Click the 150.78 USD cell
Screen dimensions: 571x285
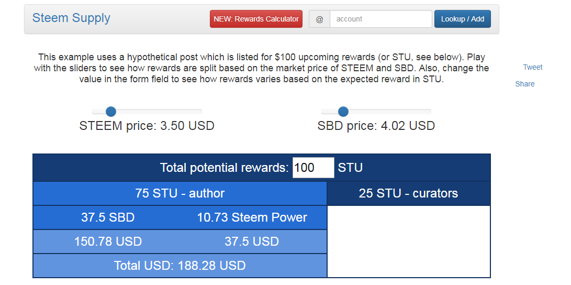point(108,242)
